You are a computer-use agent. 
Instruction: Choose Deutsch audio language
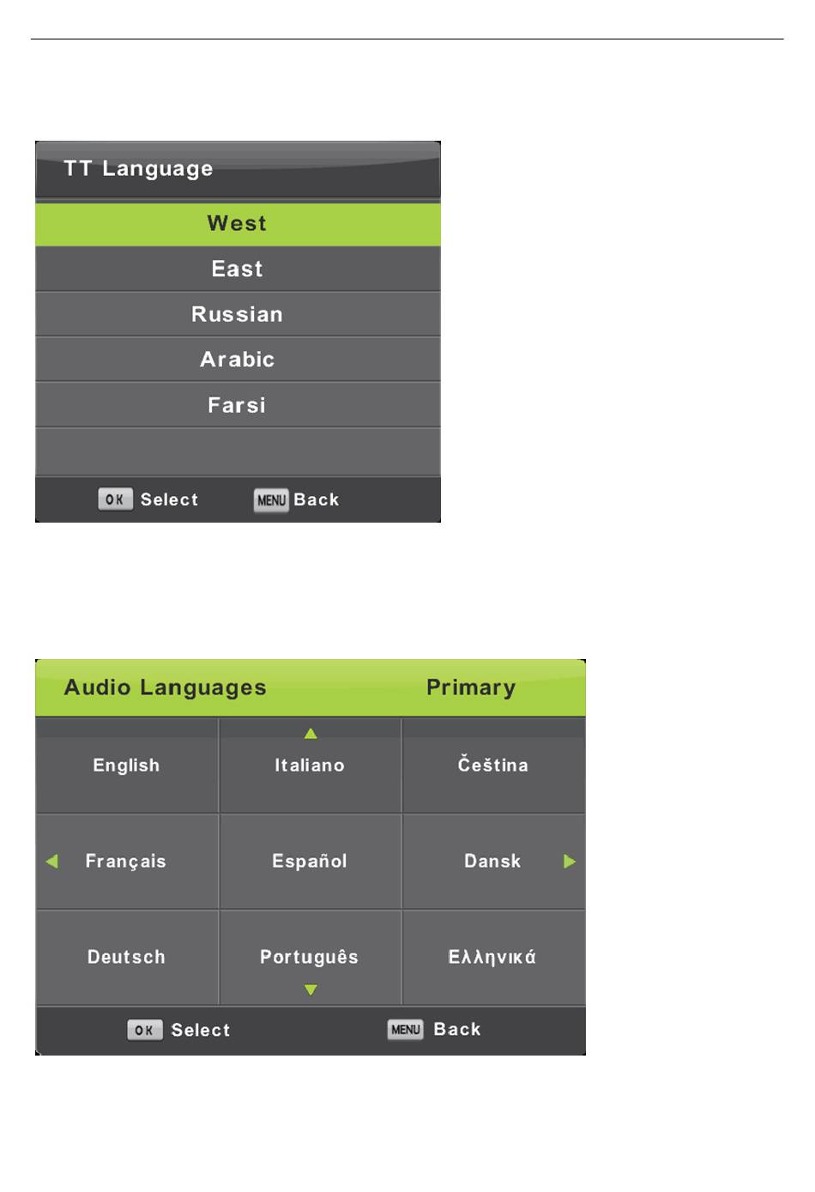[x=126, y=958]
